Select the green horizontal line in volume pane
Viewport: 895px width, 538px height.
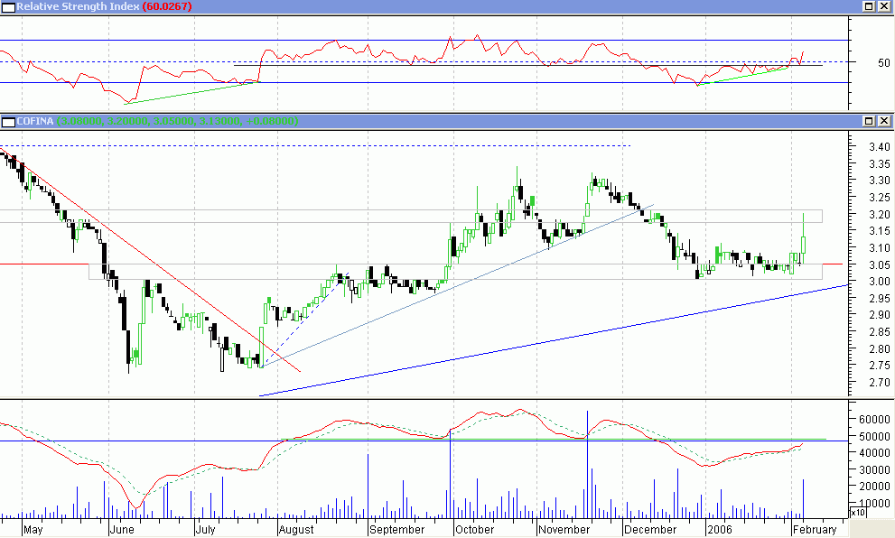pyautogui.click(x=554, y=440)
